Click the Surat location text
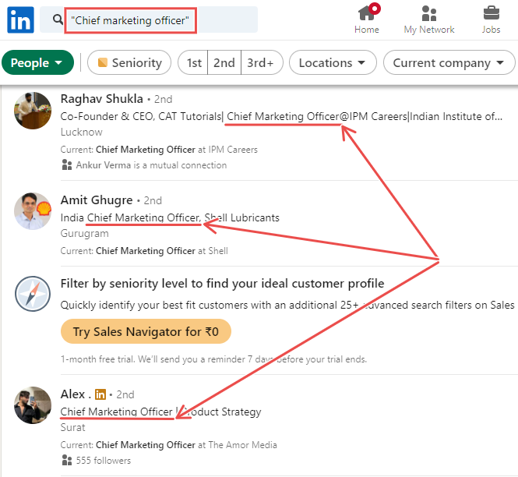Image resolution: width=518 pixels, height=477 pixels. tap(72, 427)
